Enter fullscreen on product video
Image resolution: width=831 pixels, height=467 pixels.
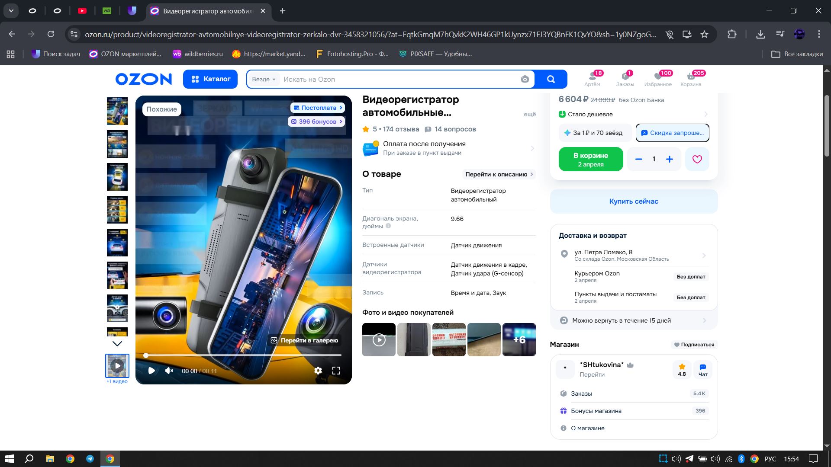click(336, 371)
